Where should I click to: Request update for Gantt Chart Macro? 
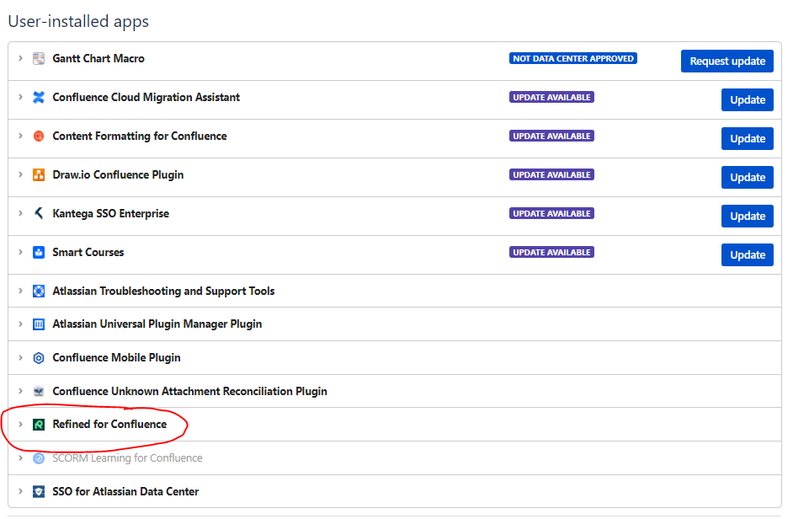tap(727, 61)
